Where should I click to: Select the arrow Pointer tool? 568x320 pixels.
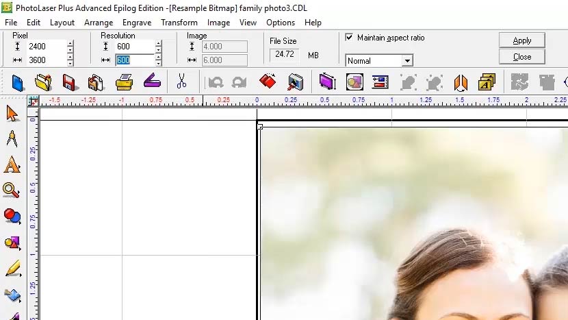click(12, 113)
